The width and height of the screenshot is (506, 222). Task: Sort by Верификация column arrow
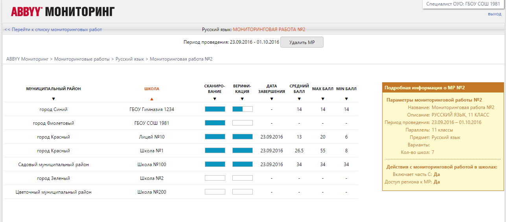(x=242, y=99)
